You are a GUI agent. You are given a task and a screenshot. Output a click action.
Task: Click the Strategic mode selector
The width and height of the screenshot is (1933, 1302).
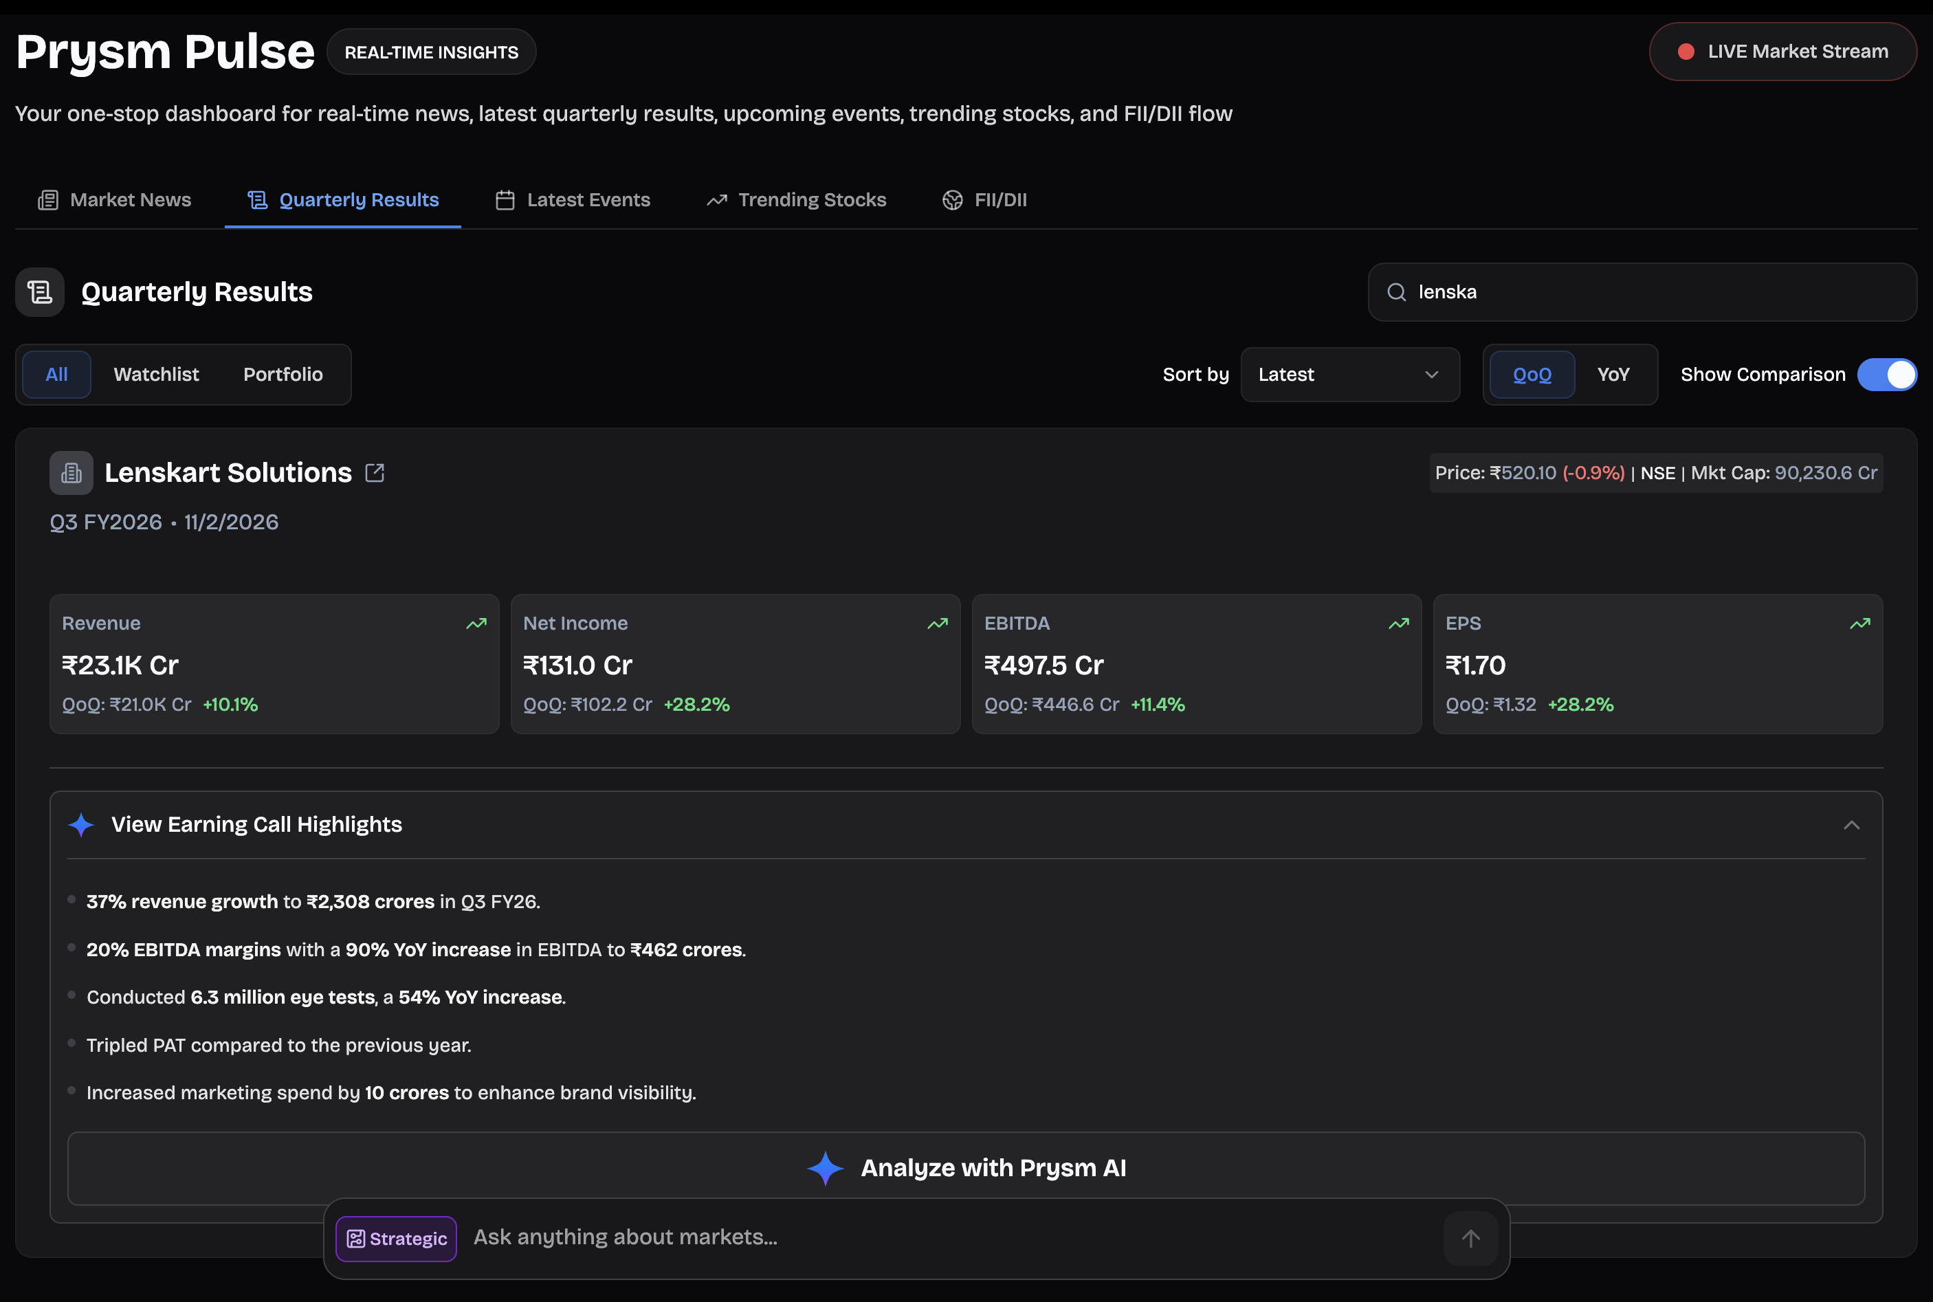tap(396, 1238)
